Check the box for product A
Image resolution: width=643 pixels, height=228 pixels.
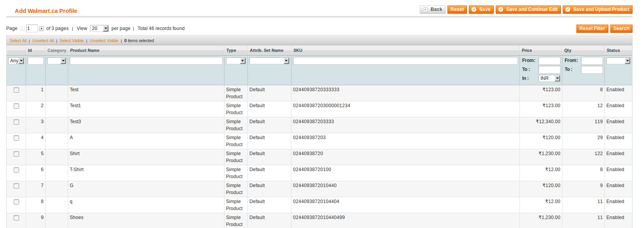pyautogui.click(x=16, y=138)
